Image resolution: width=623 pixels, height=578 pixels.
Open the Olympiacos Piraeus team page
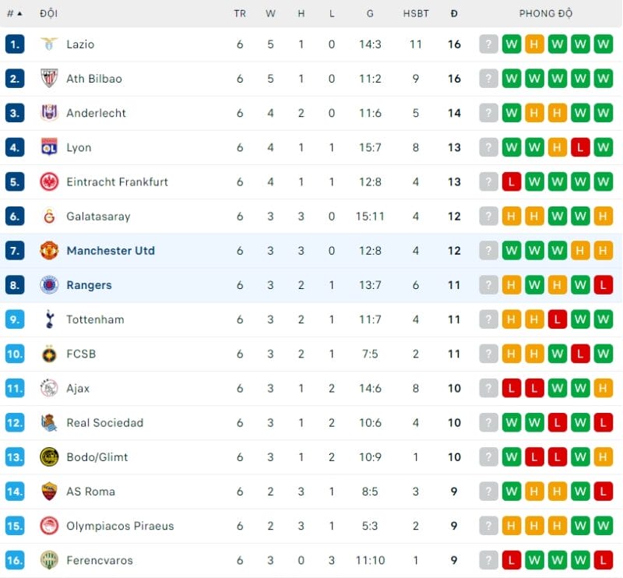pos(120,526)
